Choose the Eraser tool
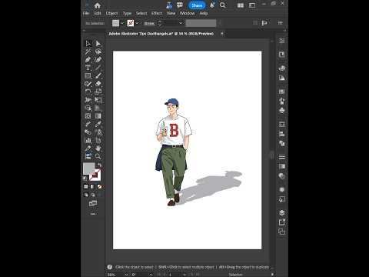 point(98,84)
